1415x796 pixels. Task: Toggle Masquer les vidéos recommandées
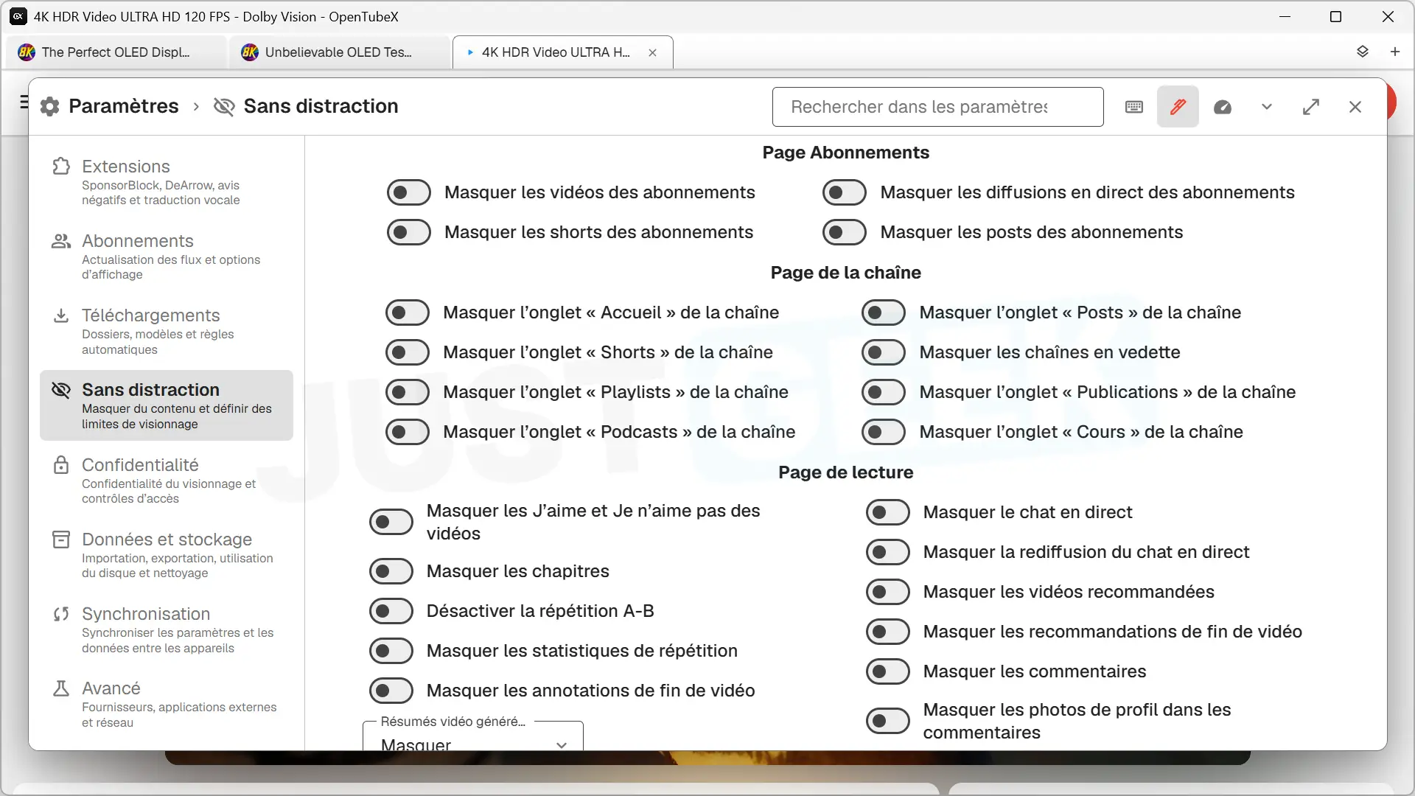tap(888, 593)
